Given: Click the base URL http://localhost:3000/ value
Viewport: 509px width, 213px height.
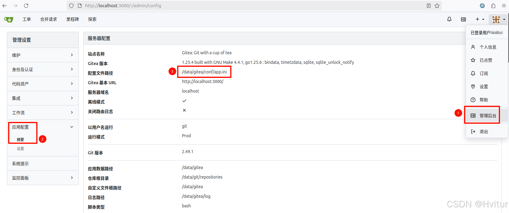Looking at the screenshot, I should point(203,81).
